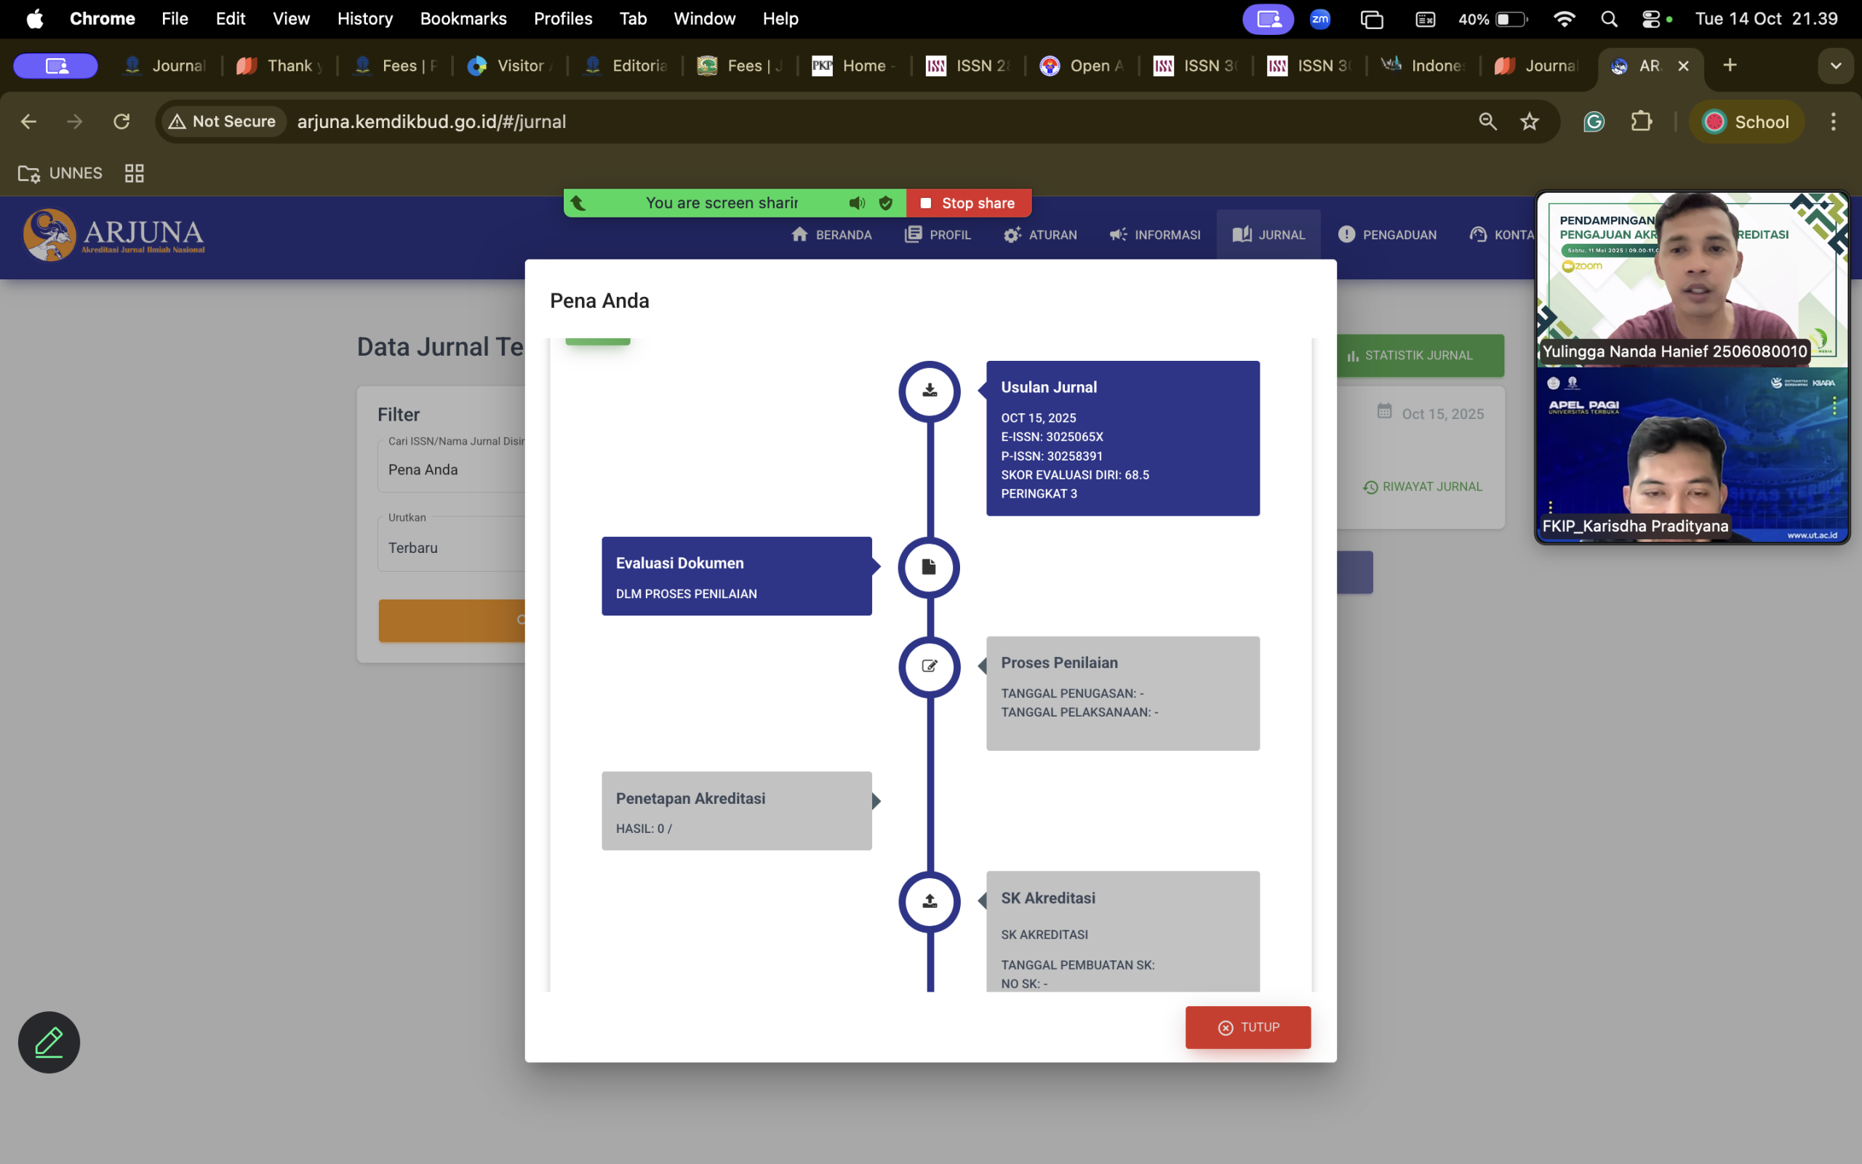The width and height of the screenshot is (1862, 1164).
Task: Click the Proses Penilaian edit timeline icon
Action: 930,666
